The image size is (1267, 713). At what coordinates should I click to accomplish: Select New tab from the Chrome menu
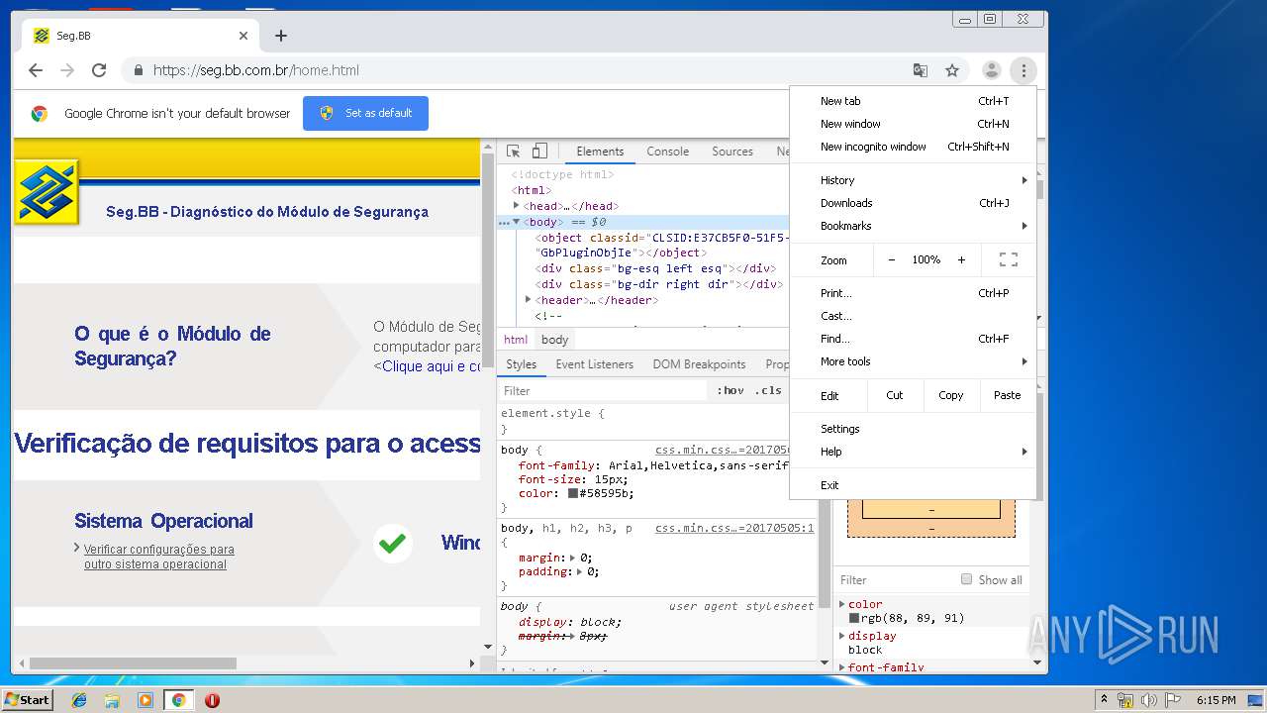(913, 101)
